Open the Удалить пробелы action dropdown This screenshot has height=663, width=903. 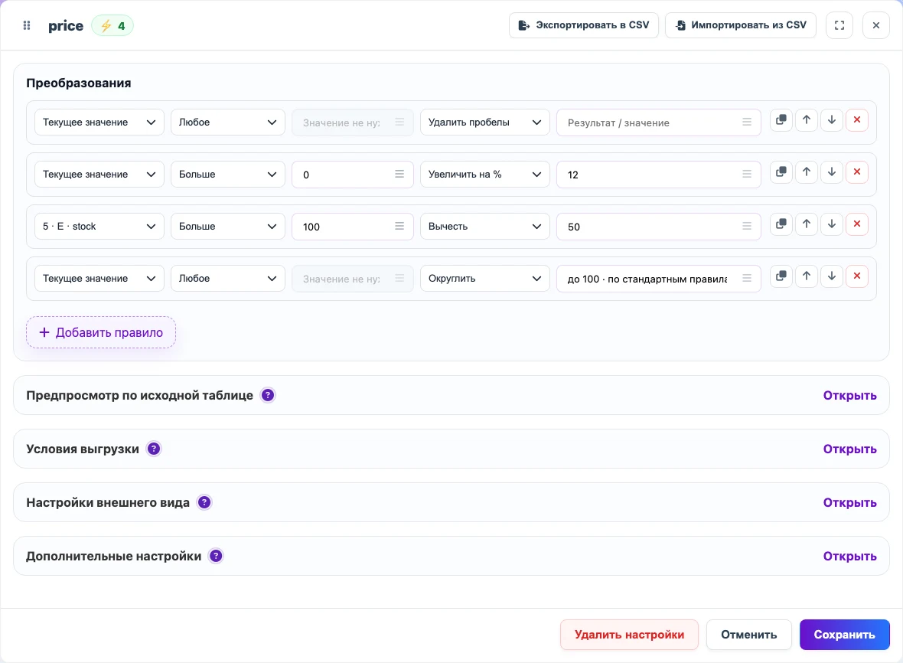point(485,122)
